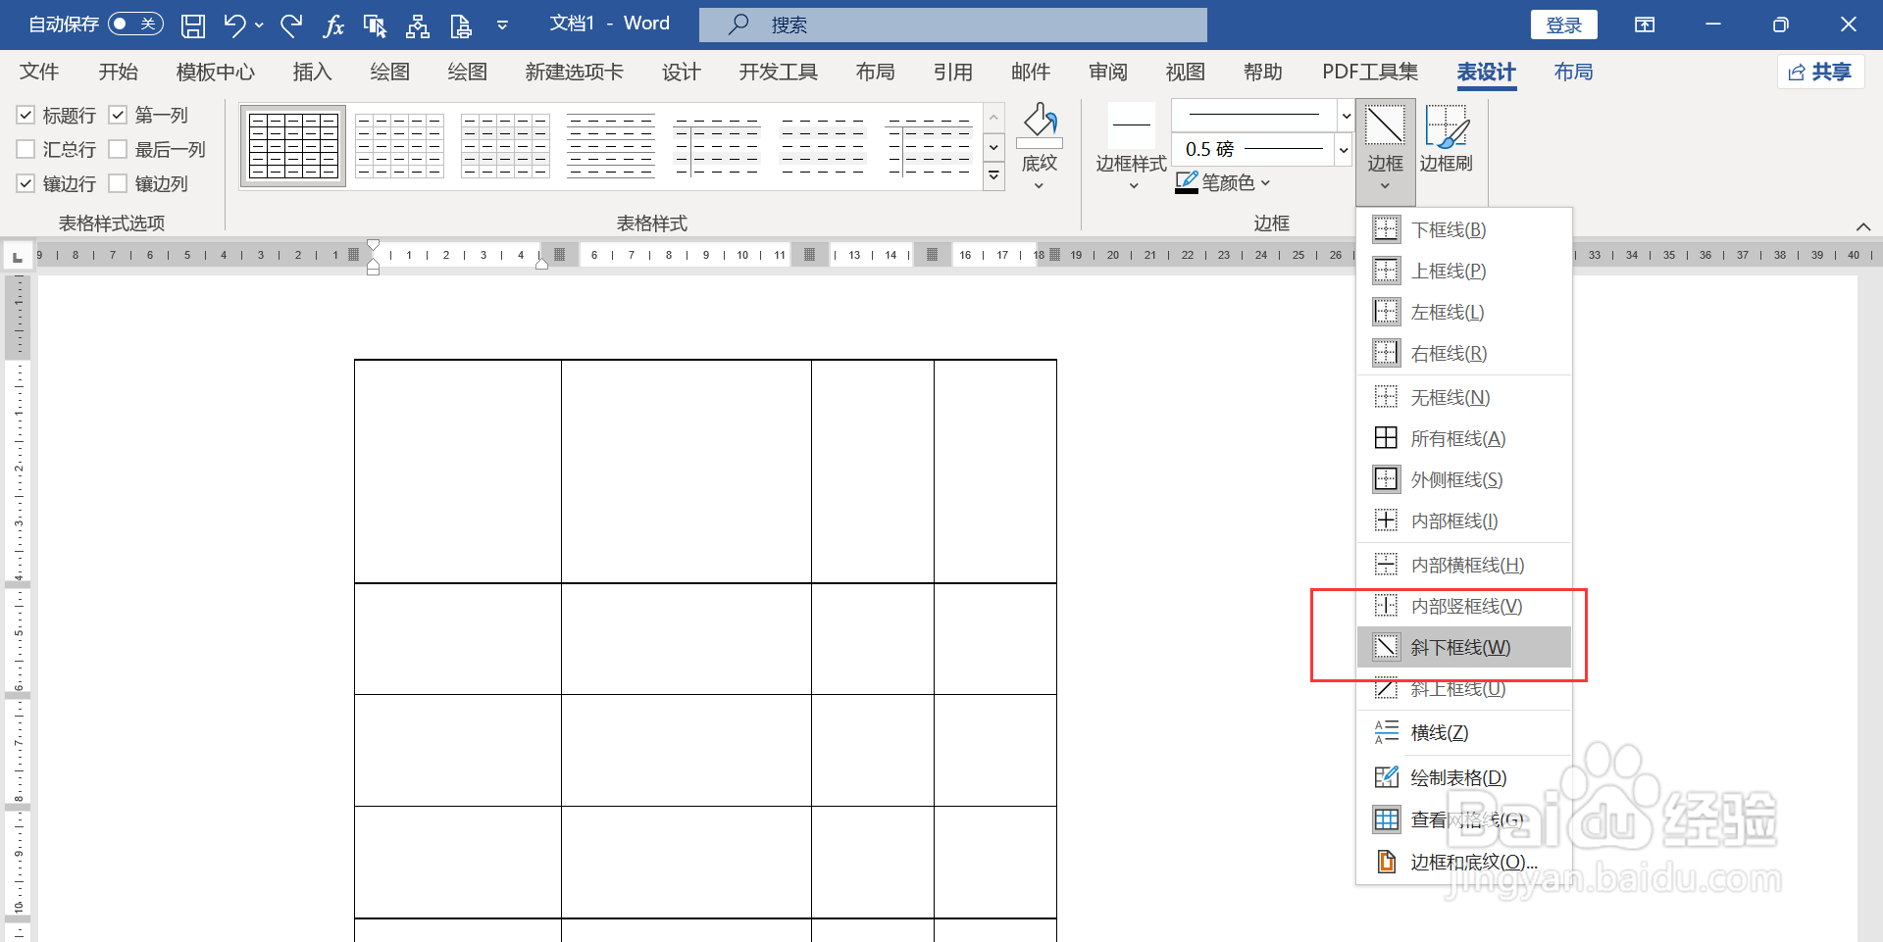
Task: Switch to Review (审阅) tab
Action: (x=1107, y=72)
